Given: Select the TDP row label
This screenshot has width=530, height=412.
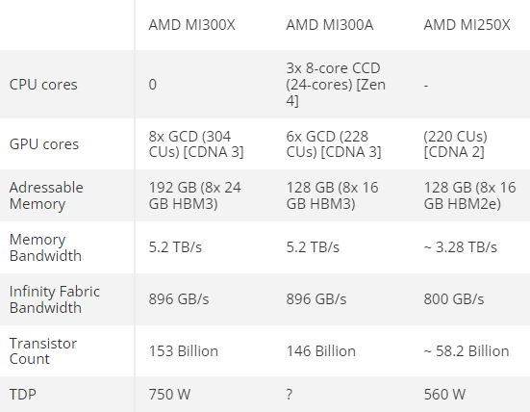Looking at the screenshot, I should (x=23, y=395).
